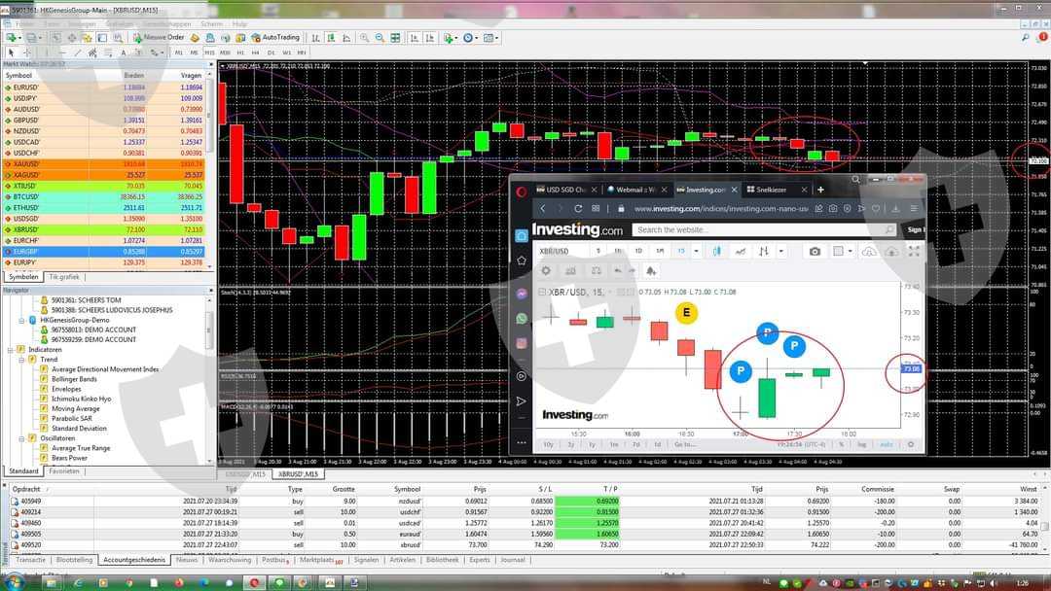Image resolution: width=1051 pixels, height=591 pixels.
Task: Switch to the Tik-grafiek tab
Action: [64, 277]
